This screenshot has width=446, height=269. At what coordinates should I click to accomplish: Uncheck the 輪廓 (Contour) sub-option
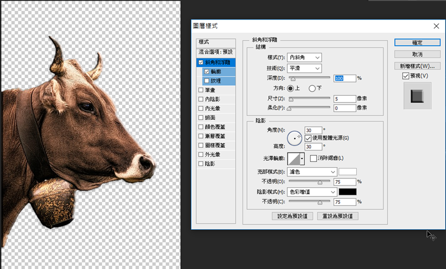207,72
